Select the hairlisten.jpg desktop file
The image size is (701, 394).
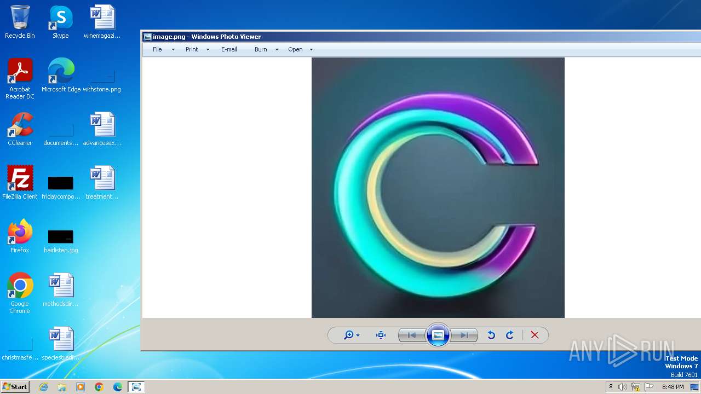pyautogui.click(x=61, y=241)
